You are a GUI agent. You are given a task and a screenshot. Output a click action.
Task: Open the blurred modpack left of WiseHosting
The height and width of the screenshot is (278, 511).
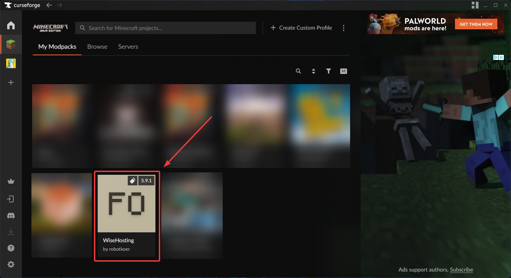[x=62, y=215]
